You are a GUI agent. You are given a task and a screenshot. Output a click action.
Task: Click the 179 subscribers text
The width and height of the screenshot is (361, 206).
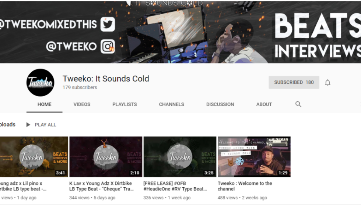[80, 87]
